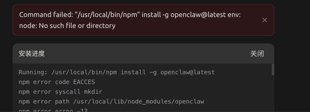Click the "npm error code EACCES" line

coord(57,82)
